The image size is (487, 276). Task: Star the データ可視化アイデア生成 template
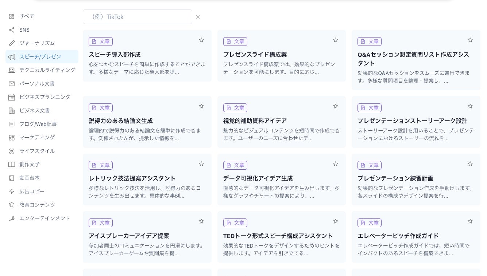(336, 164)
